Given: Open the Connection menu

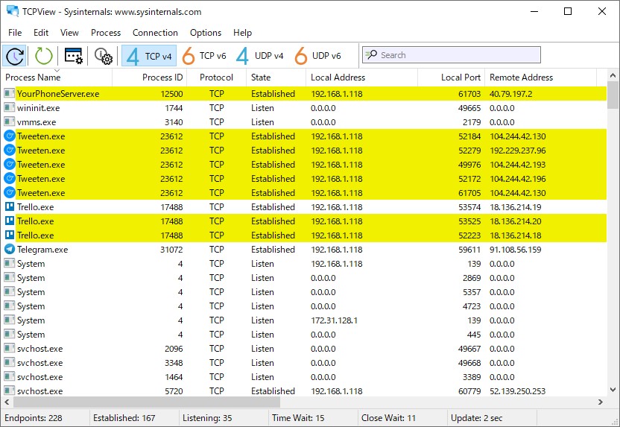Looking at the screenshot, I should point(155,33).
